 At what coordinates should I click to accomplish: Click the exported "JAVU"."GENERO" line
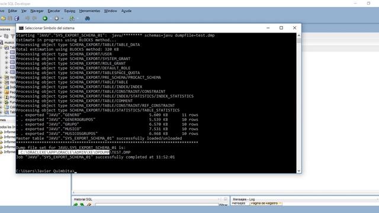(107, 115)
